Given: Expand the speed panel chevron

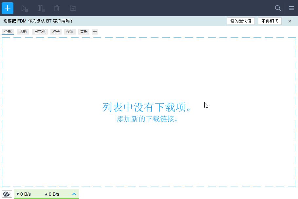Looking at the screenshot, I should tap(74, 194).
